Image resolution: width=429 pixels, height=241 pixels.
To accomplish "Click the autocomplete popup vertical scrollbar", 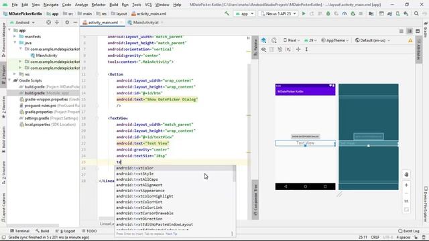I will pyautogui.click(x=234, y=174).
